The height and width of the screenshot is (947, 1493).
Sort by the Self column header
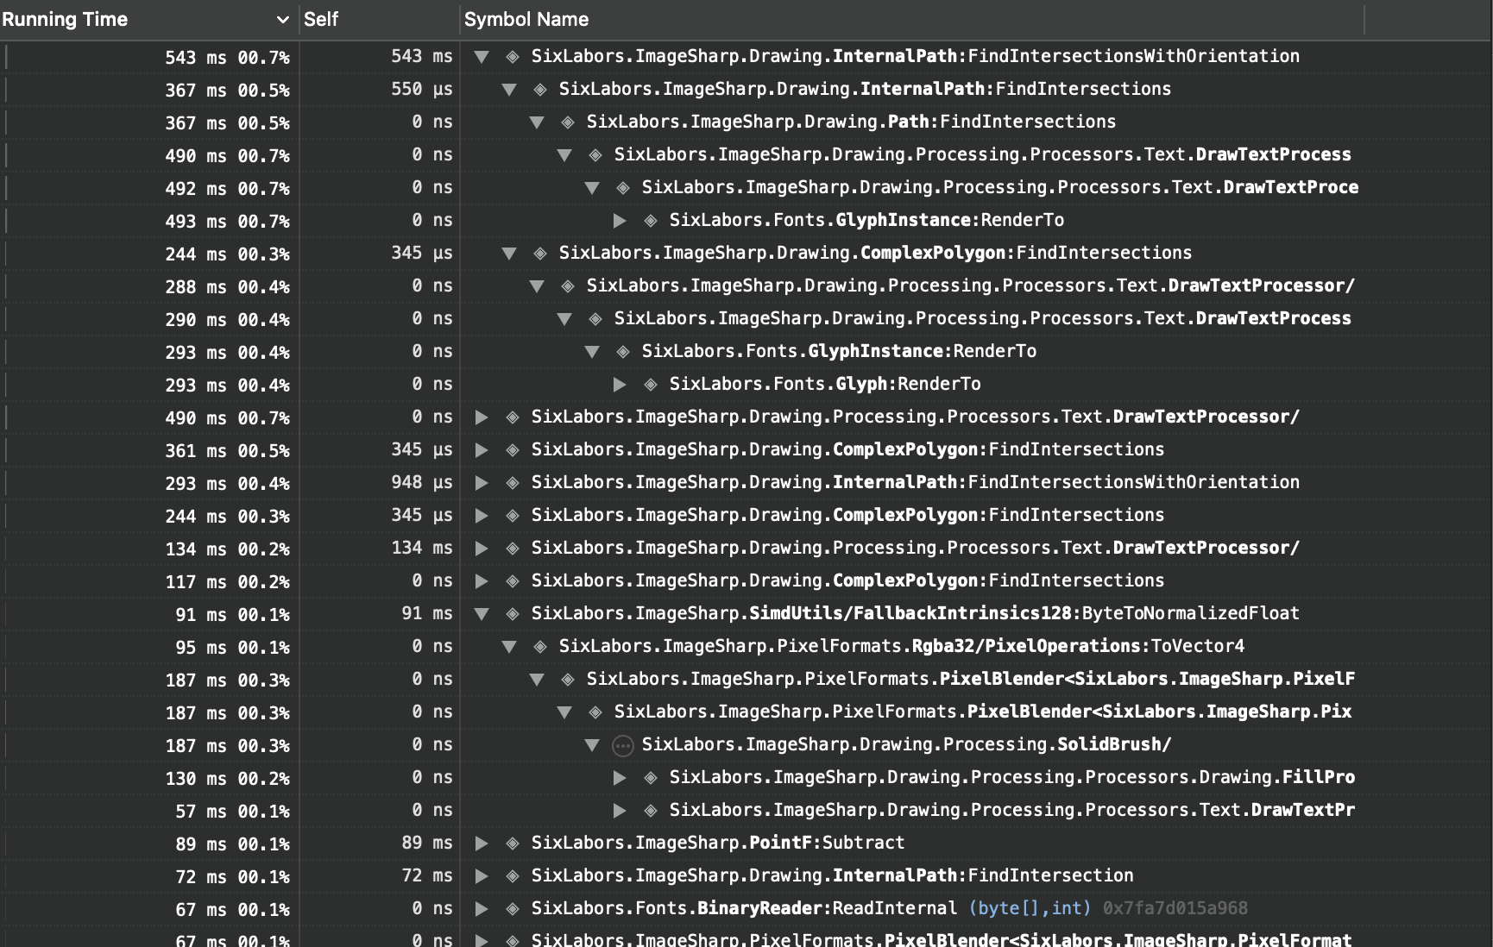point(321,19)
